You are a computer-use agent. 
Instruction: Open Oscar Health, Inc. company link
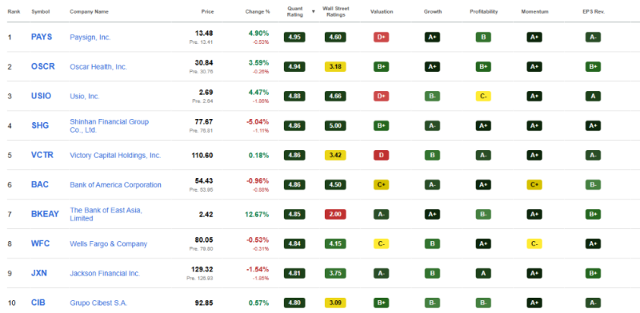[x=98, y=67]
